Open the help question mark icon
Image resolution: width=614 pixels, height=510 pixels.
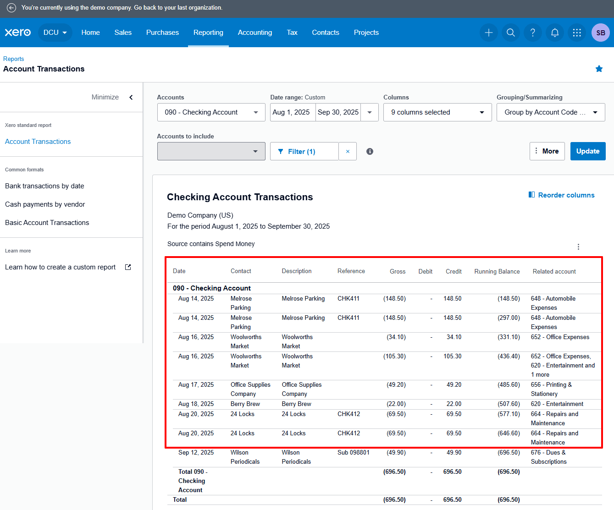coord(532,33)
